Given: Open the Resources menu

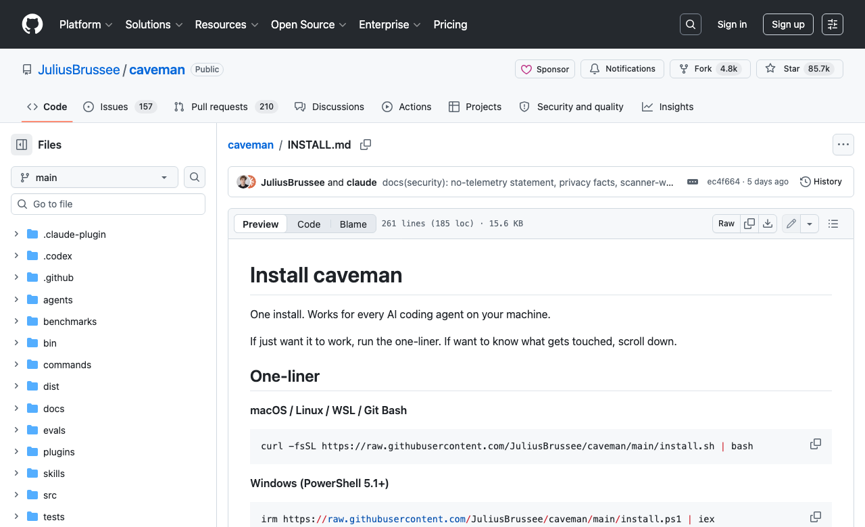Looking at the screenshot, I should coord(226,24).
